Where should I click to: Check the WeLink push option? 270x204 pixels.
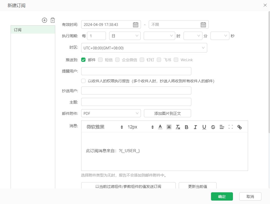click(176, 60)
